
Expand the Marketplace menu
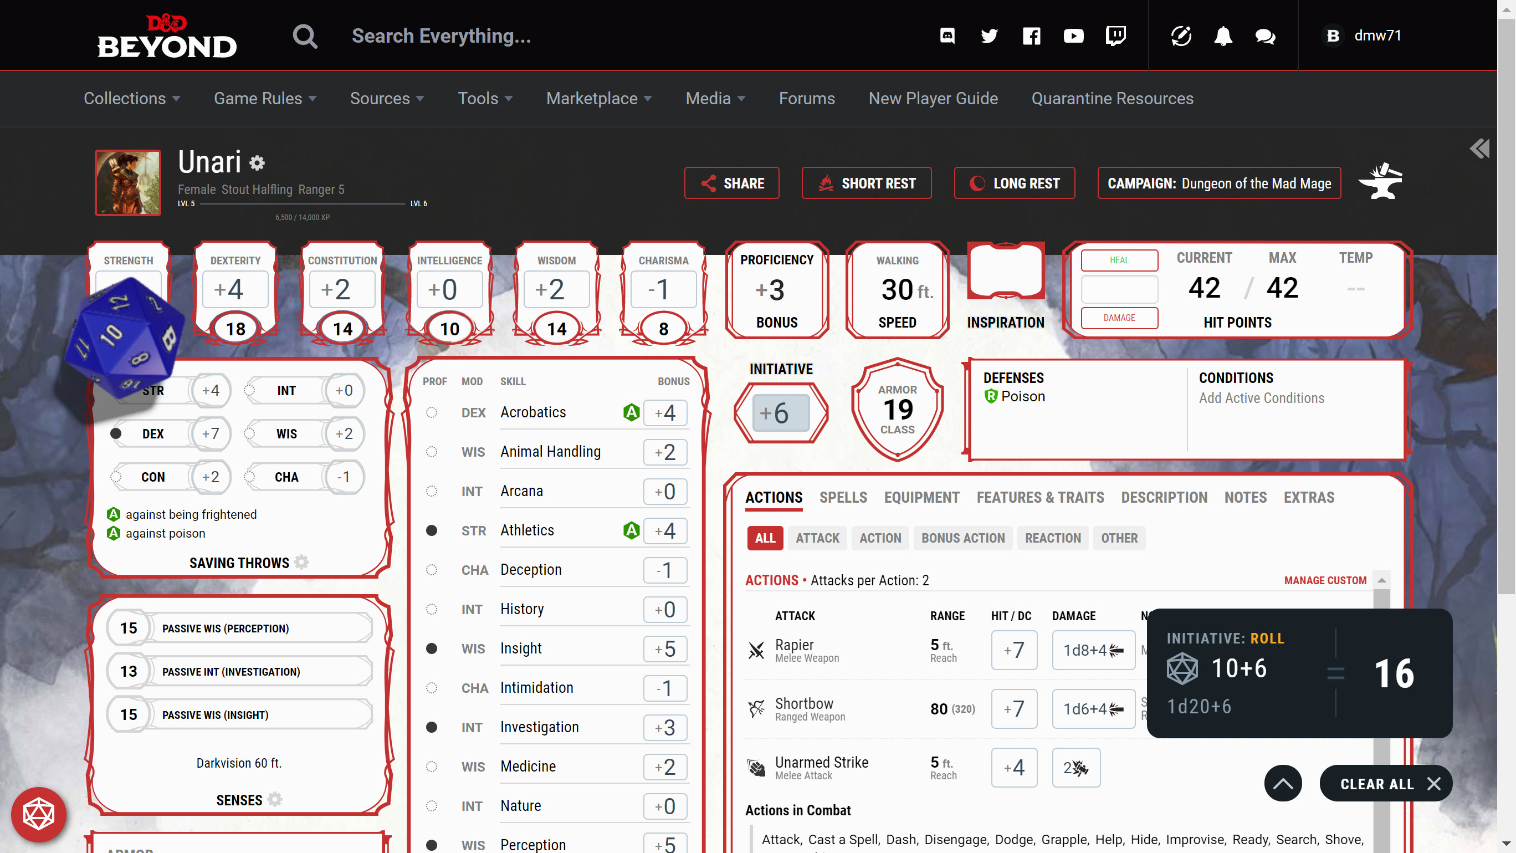(x=598, y=98)
